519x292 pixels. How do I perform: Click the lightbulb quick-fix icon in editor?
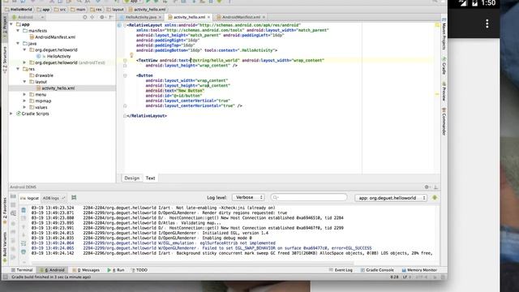click(x=131, y=55)
